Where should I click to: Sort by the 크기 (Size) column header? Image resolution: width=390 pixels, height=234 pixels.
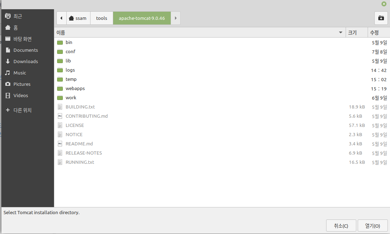tap(357, 33)
